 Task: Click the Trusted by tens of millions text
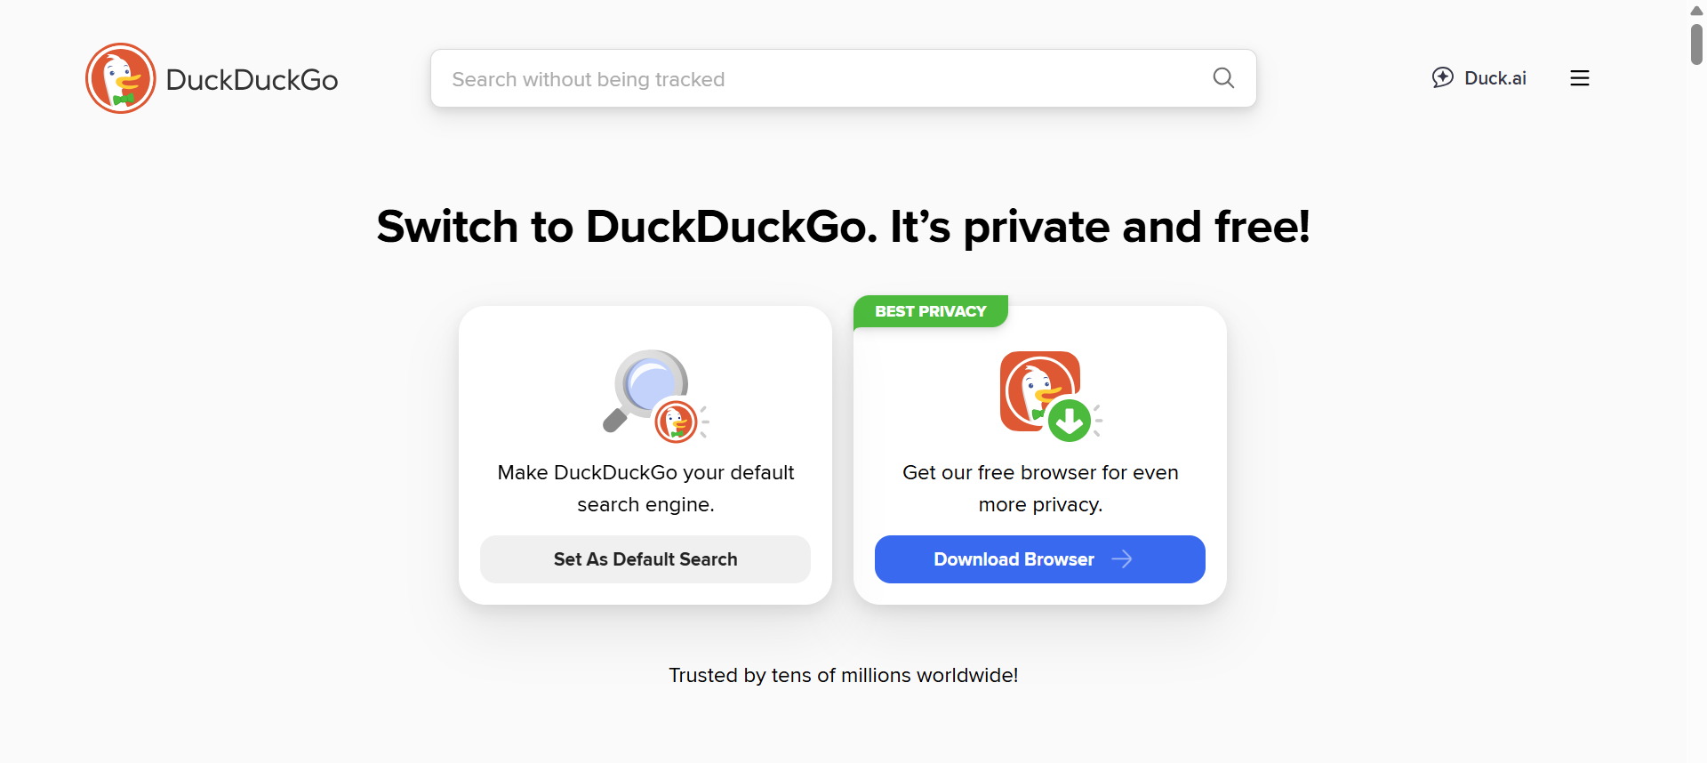843,676
